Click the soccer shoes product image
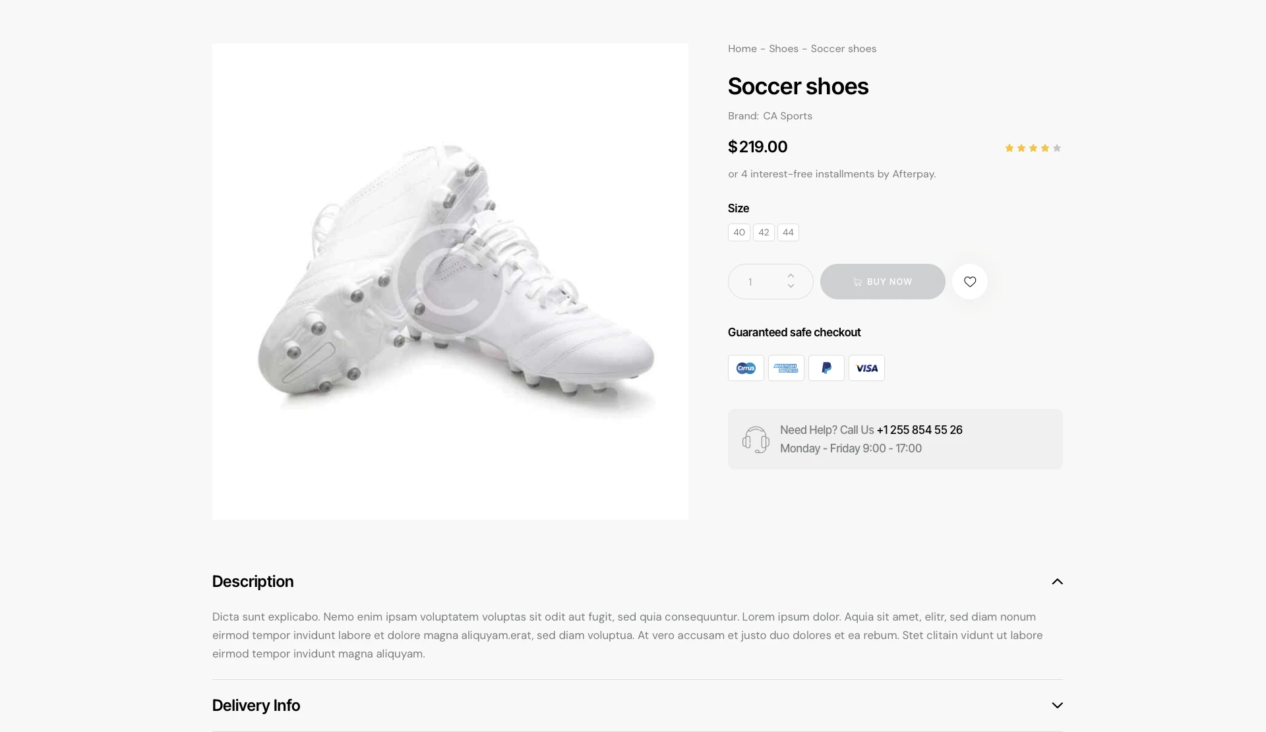The image size is (1266, 732). click(x=450, y=282)
